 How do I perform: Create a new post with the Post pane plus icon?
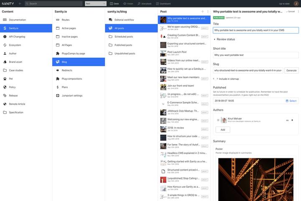pos(202,11)
